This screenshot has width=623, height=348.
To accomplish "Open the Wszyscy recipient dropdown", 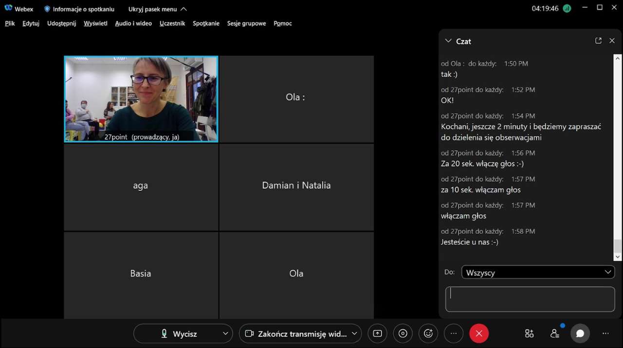I will click(x=537, y=272).
